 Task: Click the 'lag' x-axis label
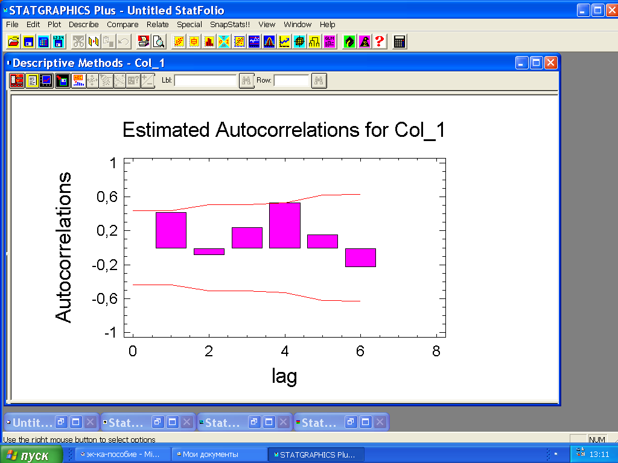284,376
